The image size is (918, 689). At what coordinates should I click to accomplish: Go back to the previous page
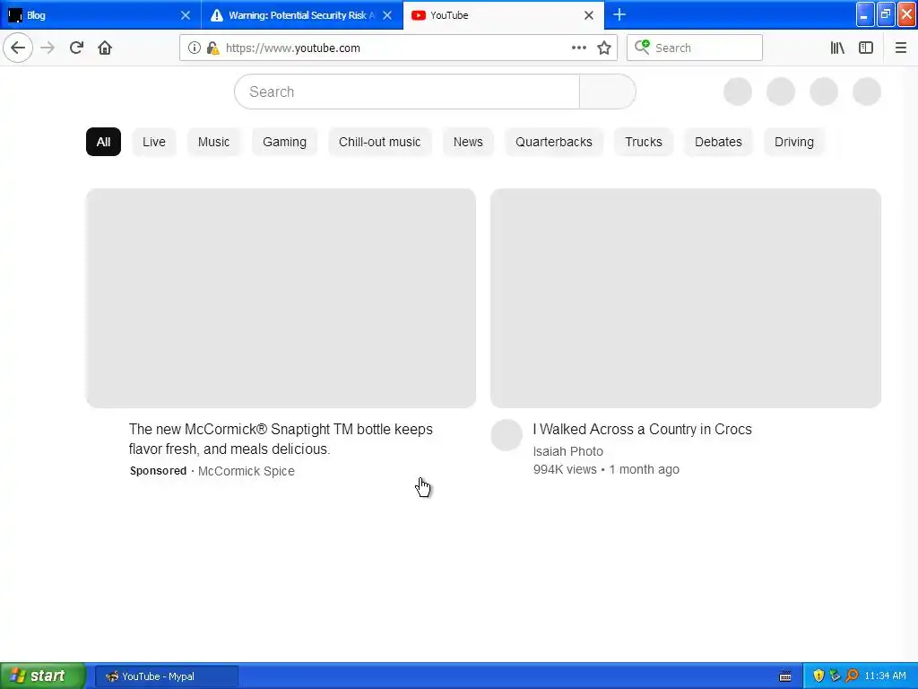point(18,48)
